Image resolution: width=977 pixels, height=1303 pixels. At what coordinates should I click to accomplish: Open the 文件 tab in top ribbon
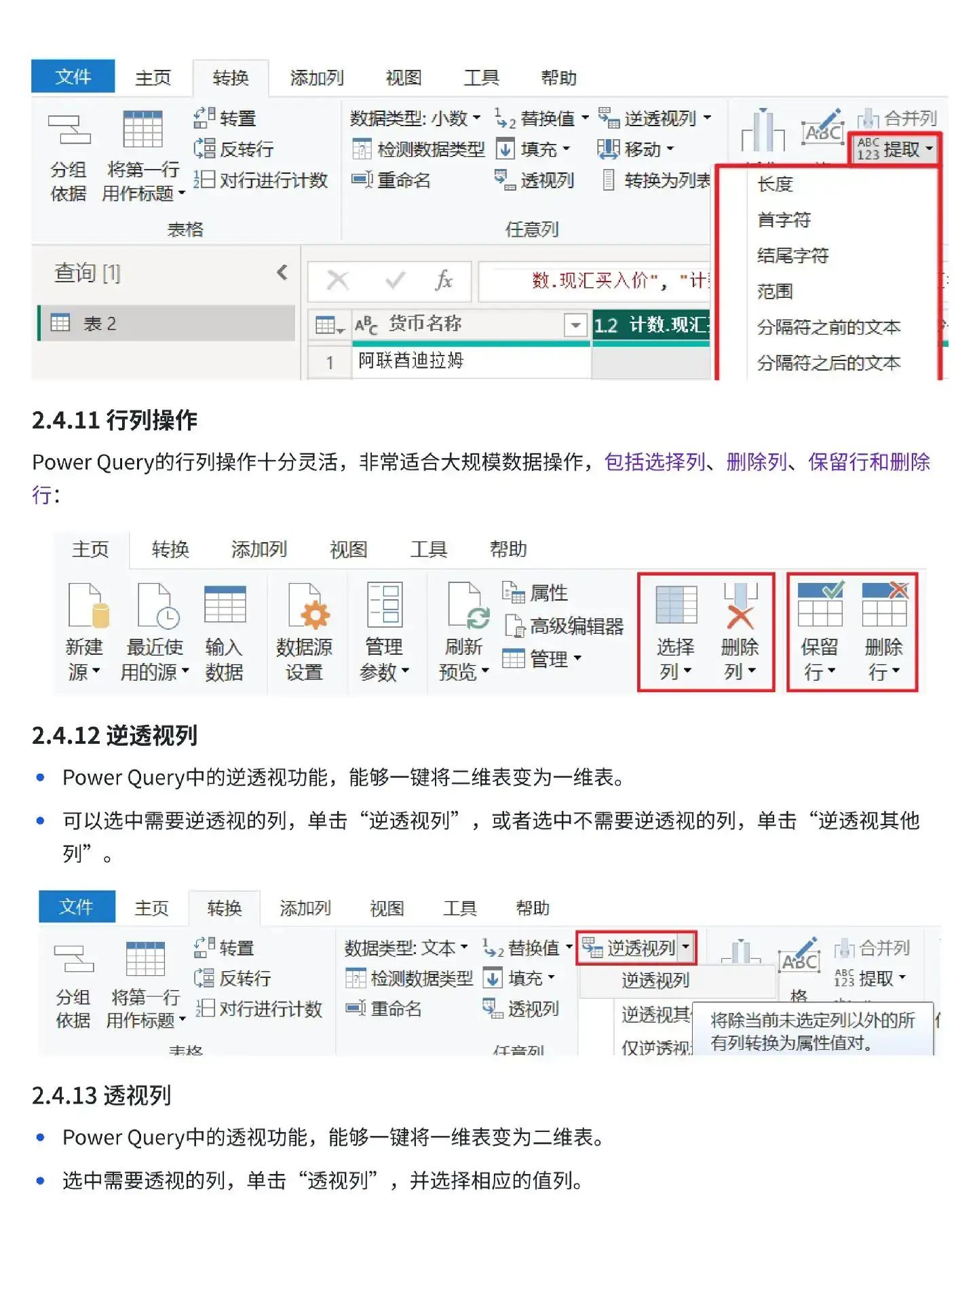coord(73,77)
